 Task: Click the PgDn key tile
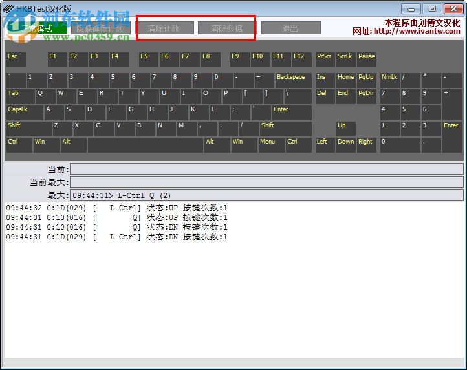367,96
